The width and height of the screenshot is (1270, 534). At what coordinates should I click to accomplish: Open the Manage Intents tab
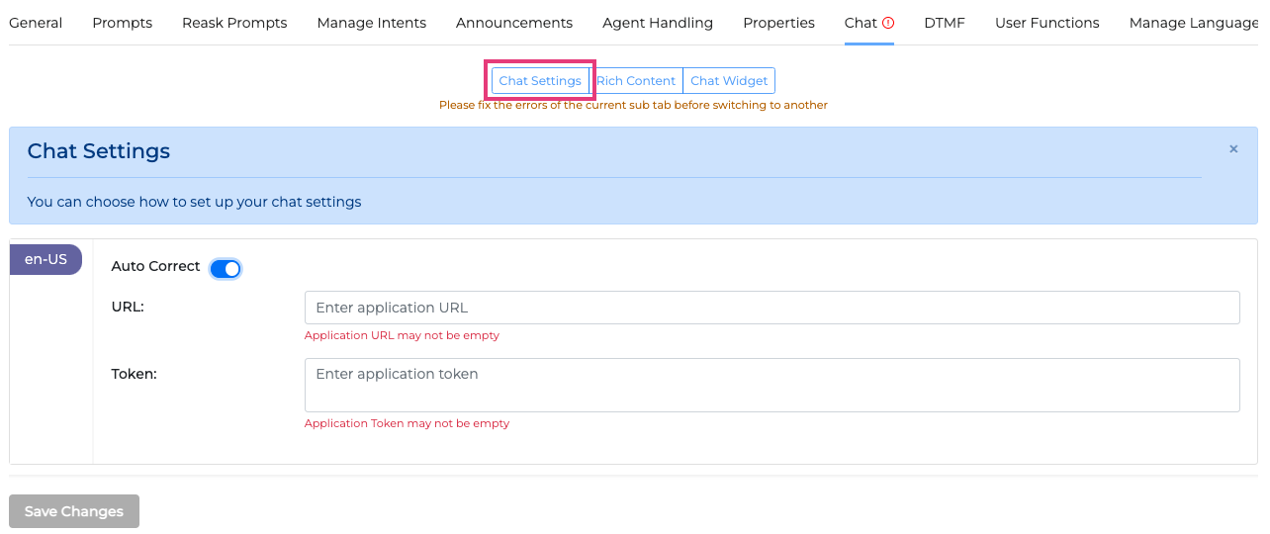click(x=372, y=23)
